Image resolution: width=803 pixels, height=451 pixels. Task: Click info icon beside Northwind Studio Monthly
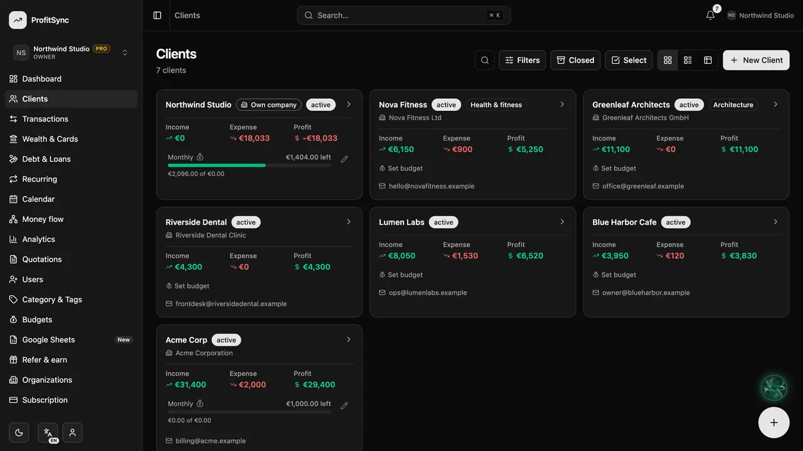point(200,157)
